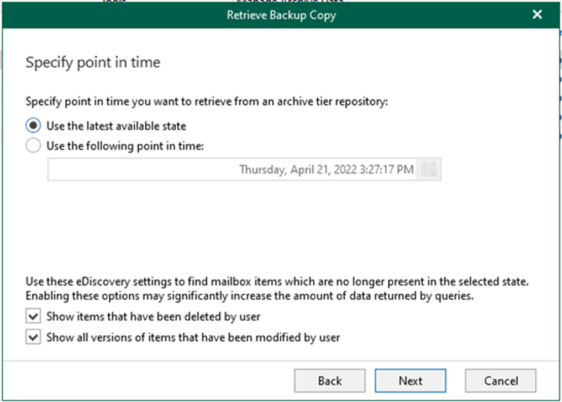
Task: Click the archive tier repository instruction text
Action: [207, 102]
